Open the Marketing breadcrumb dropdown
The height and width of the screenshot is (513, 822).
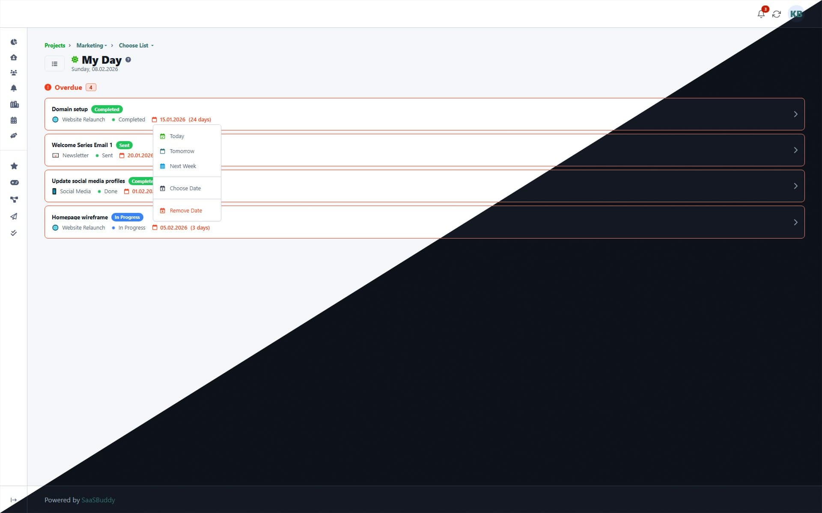(91, 45)
